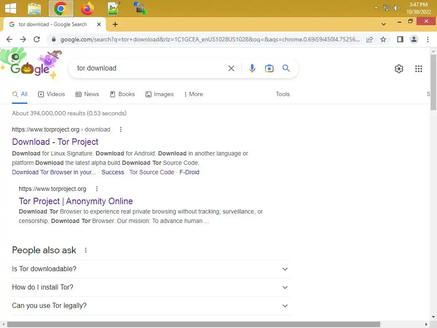Open the Success sitelink
The height and width of the screenshot is (328, 437).
coord(113,173)
